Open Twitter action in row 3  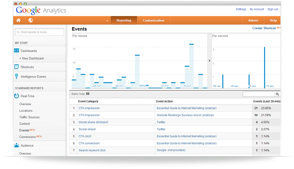click(x=161, y=122)
